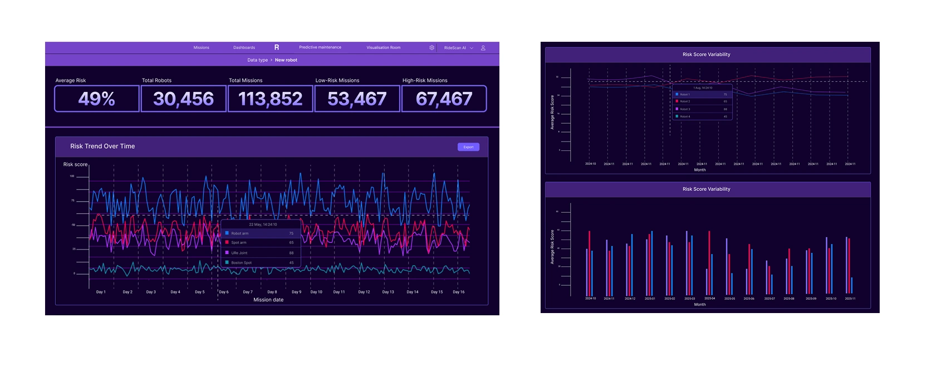Click the line chart Risk Score Variability title
Screen dimensions: 927x371
[707, 55]
